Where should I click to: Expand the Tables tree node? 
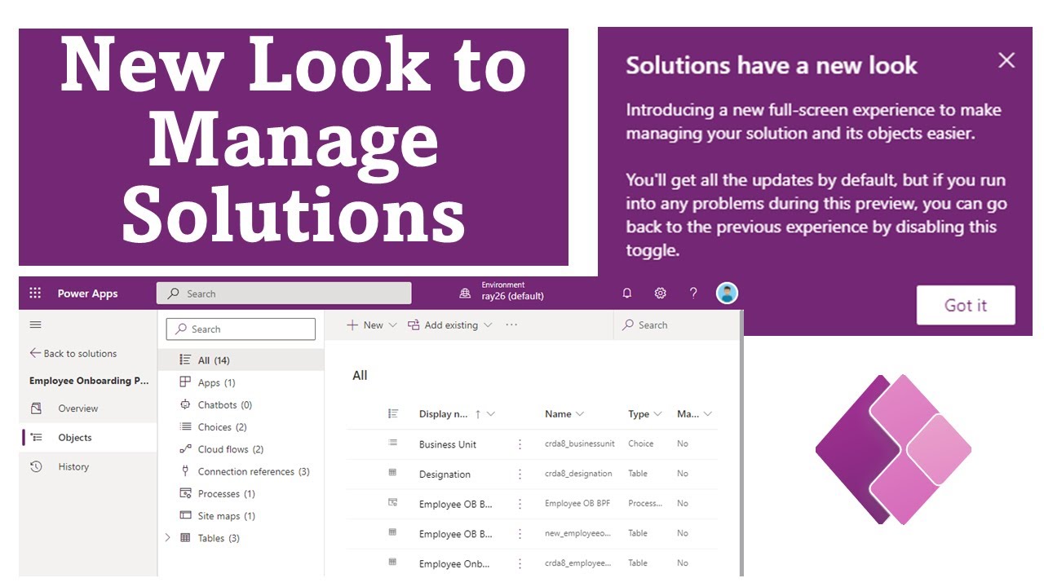tap(168, 538)
